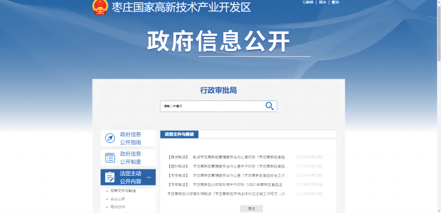441x213 pixels.
Task: Click in the keyword search input field
Action: click(x=212, y=106)
